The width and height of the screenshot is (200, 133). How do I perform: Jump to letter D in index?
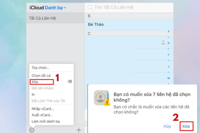[x=168, y=43]
